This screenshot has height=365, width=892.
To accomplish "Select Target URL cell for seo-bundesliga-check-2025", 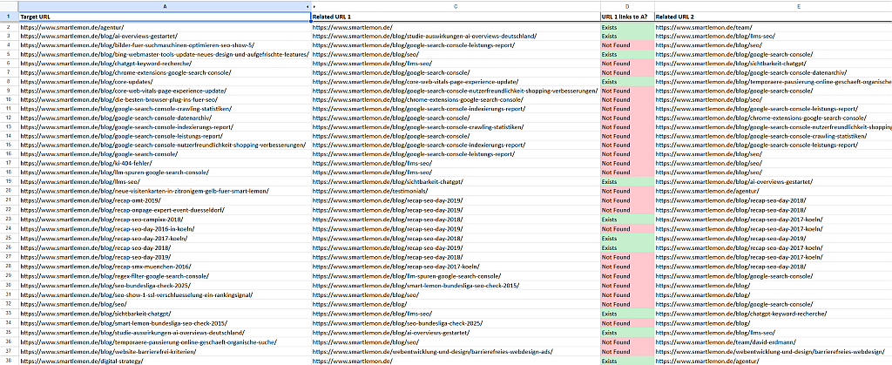I will (165, 286).
